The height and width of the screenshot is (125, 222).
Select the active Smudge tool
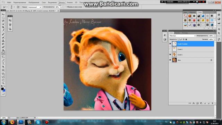3,53
